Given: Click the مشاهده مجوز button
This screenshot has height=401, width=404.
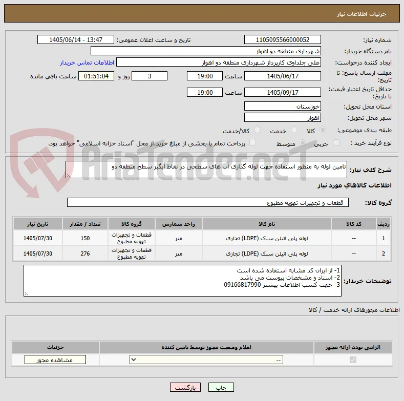Looking at the screenshot, I should pos(55,360).
